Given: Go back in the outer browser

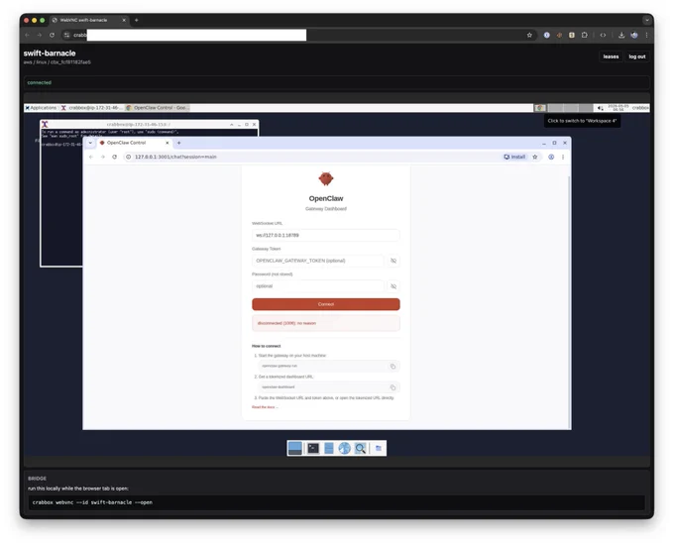Looking at the screenshot, I should [x=28, y=36].
